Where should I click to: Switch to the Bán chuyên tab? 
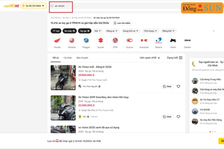(82, 58)
